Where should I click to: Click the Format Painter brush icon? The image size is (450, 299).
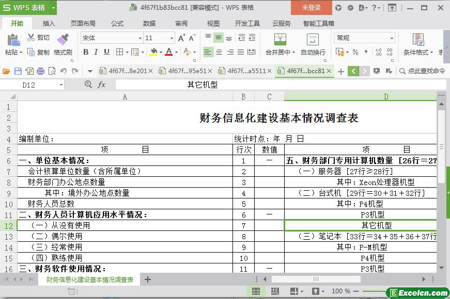point(63,39)
